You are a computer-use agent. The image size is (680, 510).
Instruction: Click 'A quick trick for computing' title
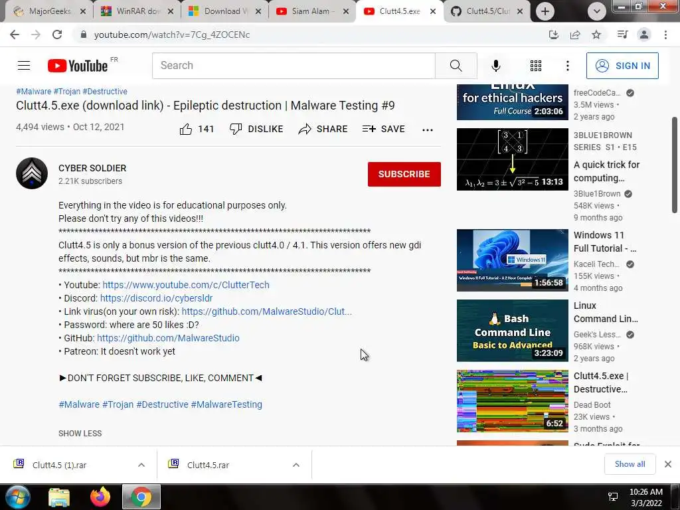(x=606, y=171)
